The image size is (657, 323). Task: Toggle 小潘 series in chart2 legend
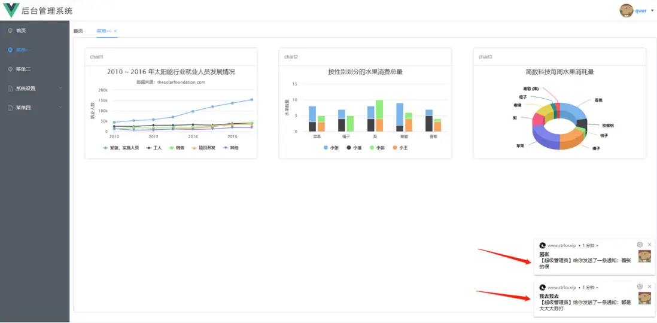point(354,148)
